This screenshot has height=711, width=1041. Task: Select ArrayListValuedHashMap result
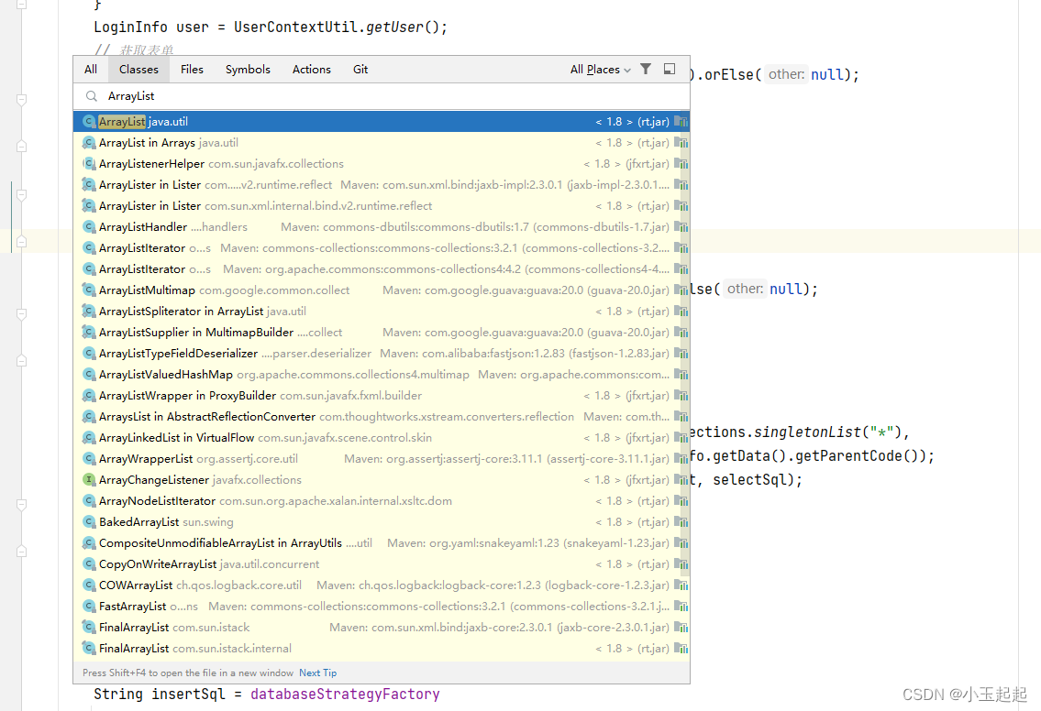[x=382, y=375]
